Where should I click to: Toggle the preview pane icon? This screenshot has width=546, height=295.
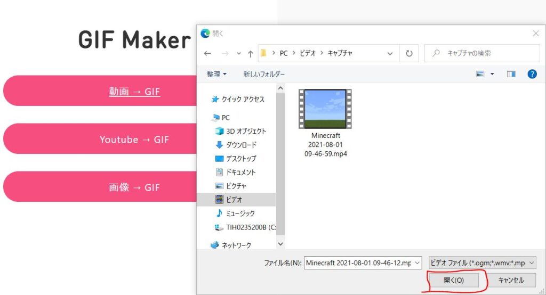(x=511, y=73)
